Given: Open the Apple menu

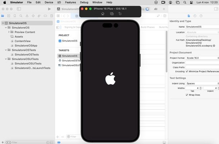Looking at the screenshot, I should pyautogui.click(x=5, y=3).
